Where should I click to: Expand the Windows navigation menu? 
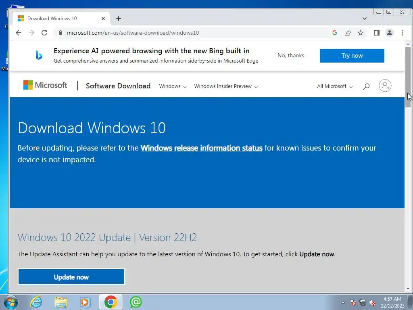[173, 86]
